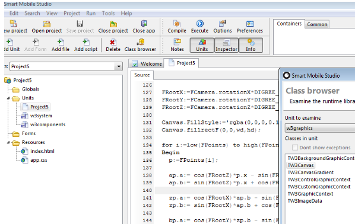
Task: Select the Globals folder in tree
Action: point(30,89)
